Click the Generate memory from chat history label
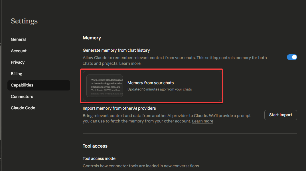This screenshot has width=306, height=171. [116, 50]
